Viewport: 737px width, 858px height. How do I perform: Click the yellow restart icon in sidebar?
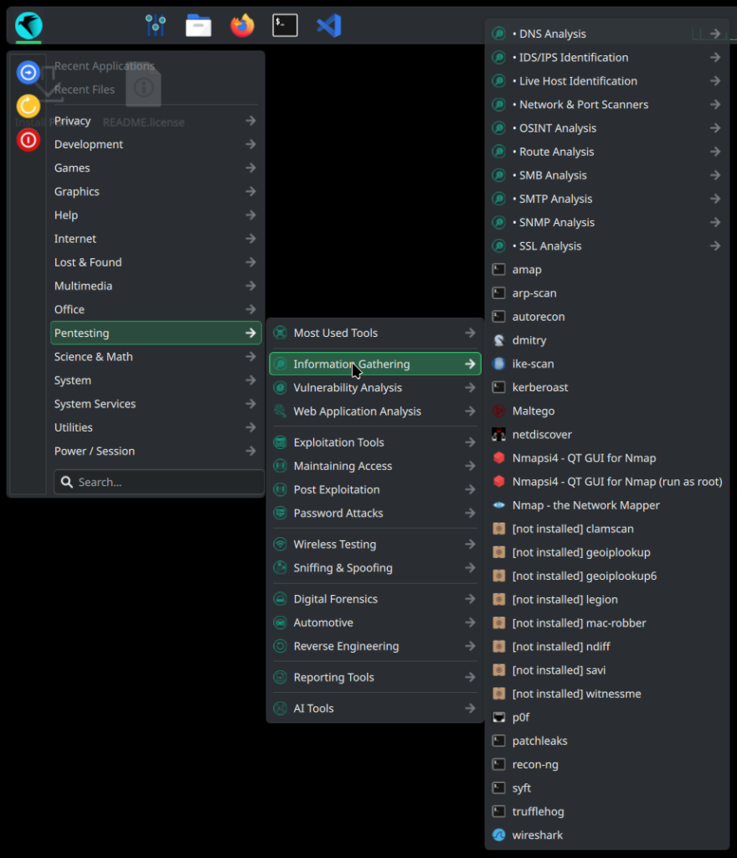click(x=28, y=106)
